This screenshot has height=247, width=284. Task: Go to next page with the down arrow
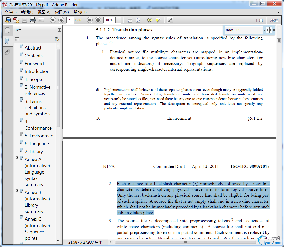coord(61,20)
